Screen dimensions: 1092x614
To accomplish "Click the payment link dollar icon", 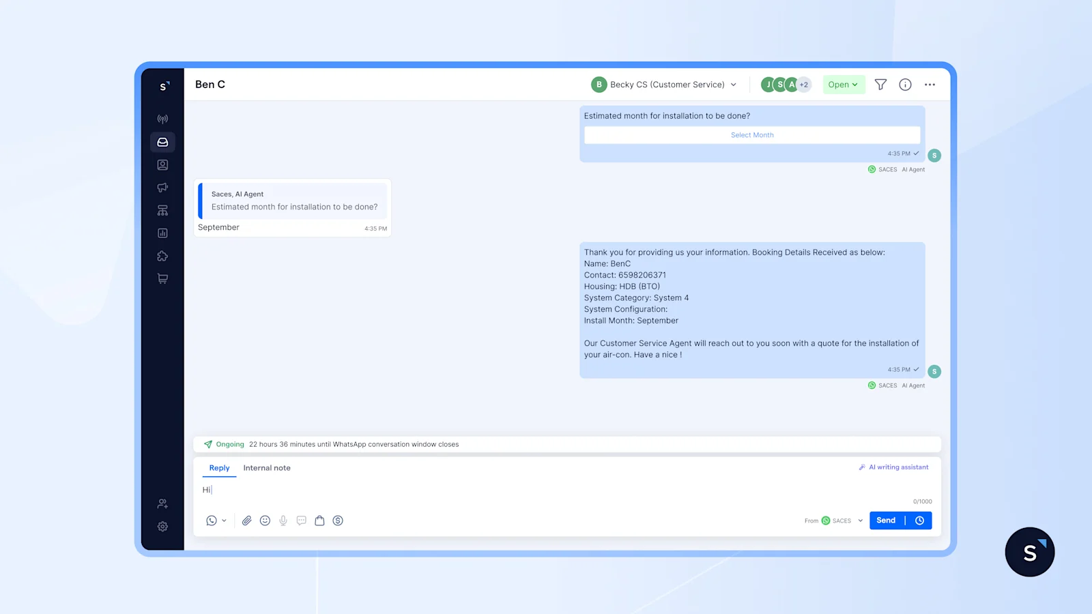I will [x=338, y=521].
